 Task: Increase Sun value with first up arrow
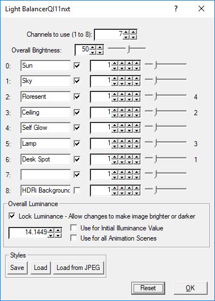[x=115, y=63]
